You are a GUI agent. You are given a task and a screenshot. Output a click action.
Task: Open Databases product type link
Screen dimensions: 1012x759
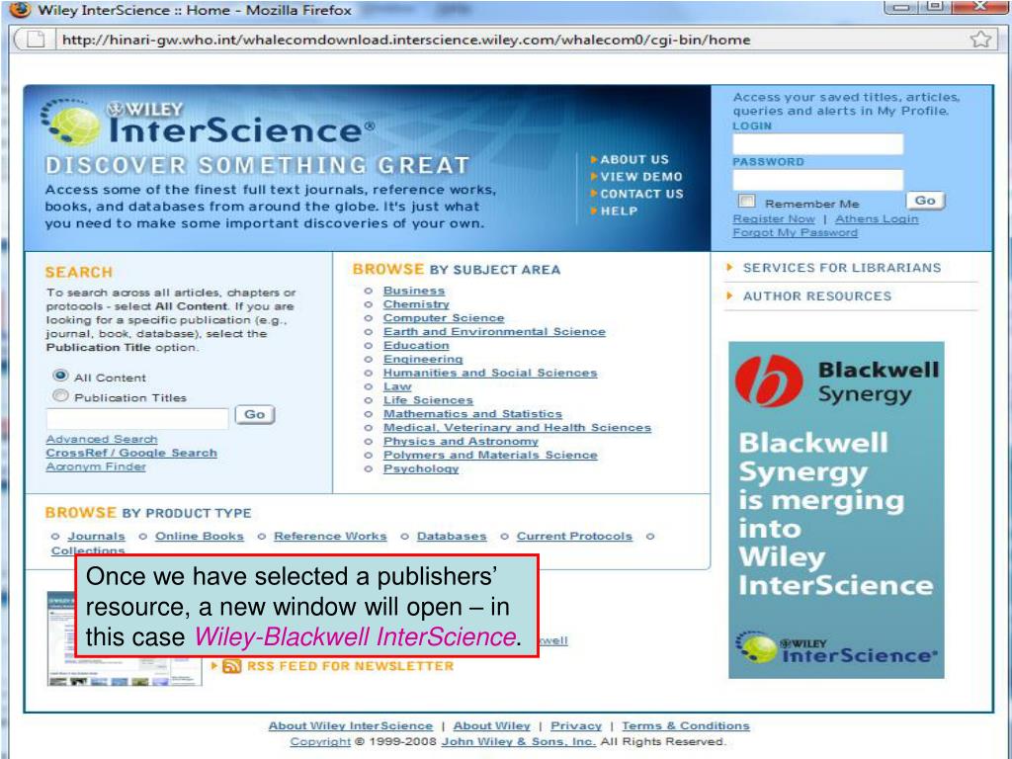pos(452,536)
